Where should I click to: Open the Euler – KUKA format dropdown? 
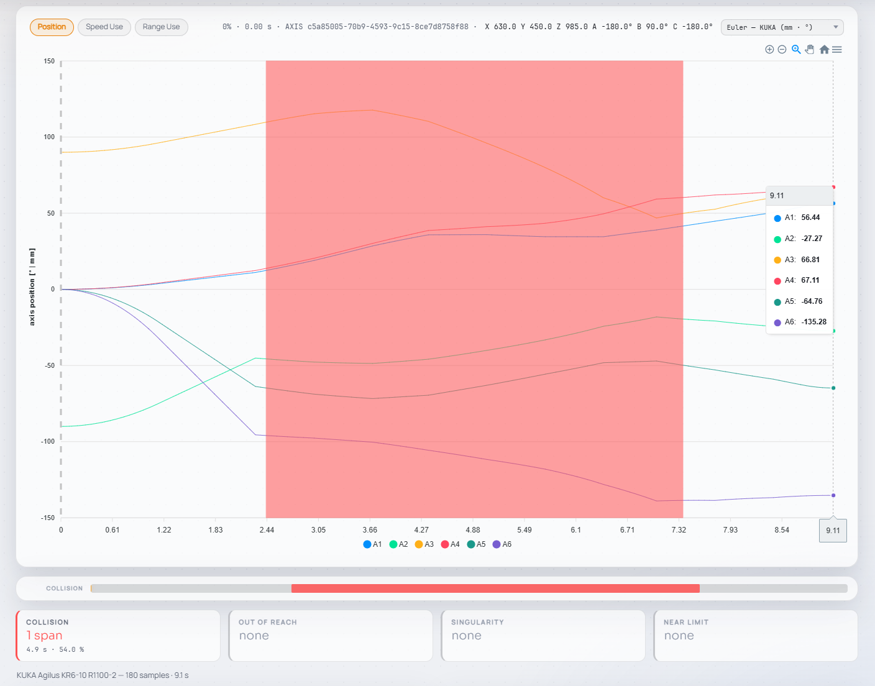[782, 27]
